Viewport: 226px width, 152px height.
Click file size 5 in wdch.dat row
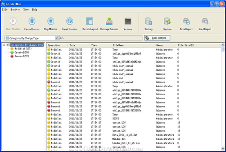(178, 78)
